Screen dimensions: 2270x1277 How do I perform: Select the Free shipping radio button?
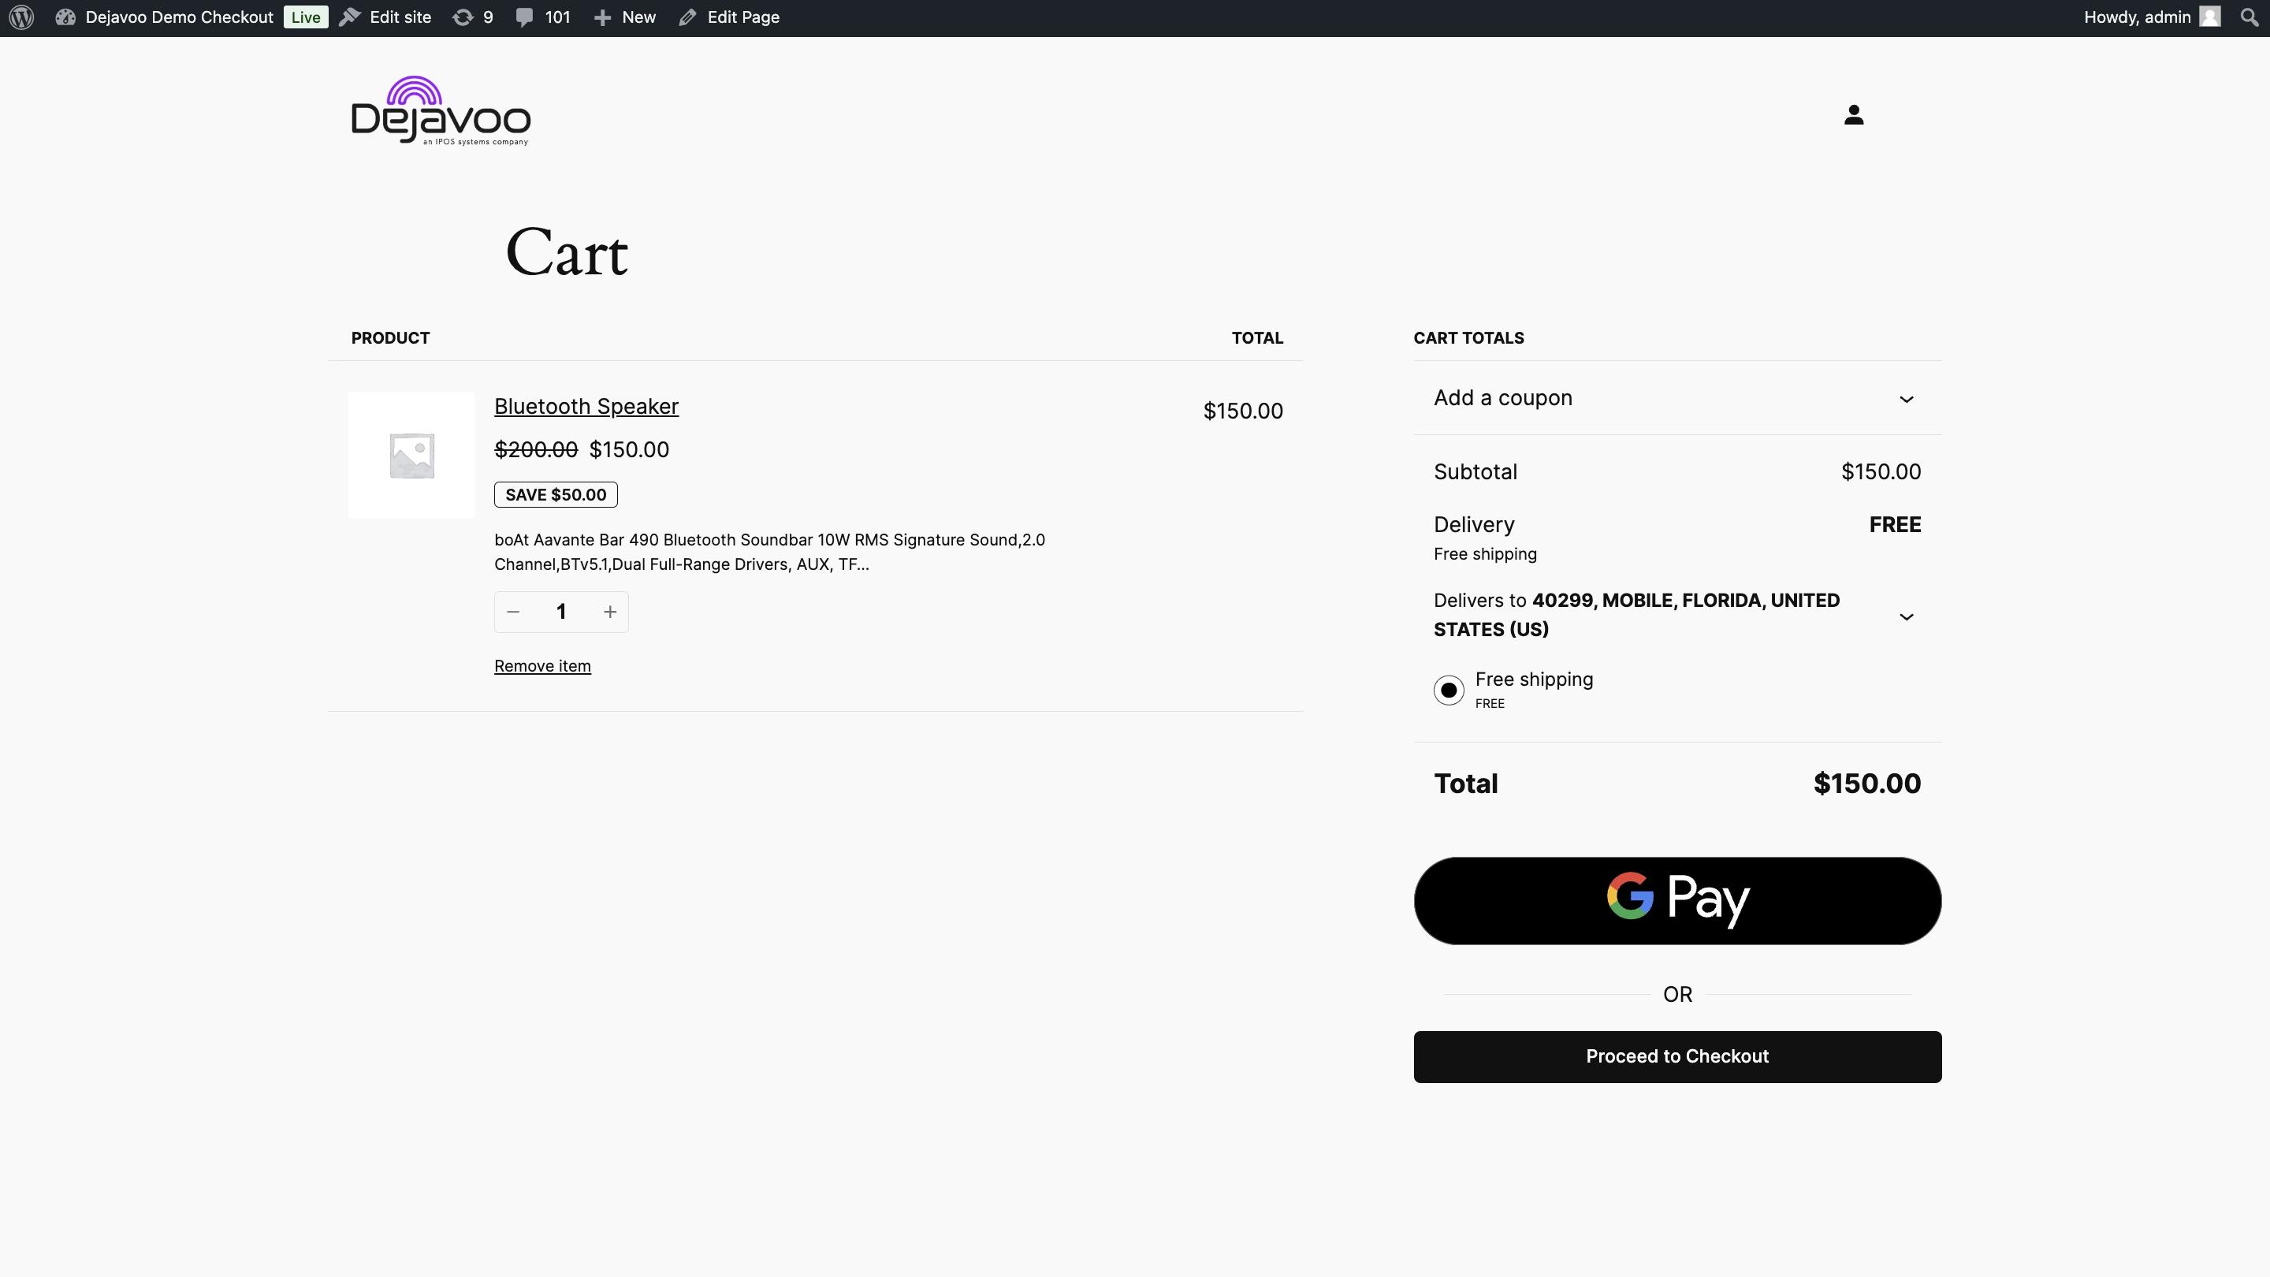point(1449,687)
